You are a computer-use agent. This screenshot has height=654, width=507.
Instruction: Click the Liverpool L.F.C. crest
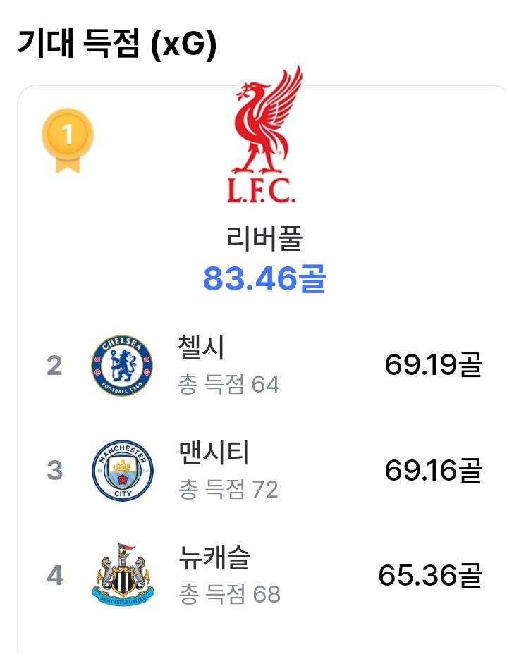pyautogui.click(x=264, y=134)
